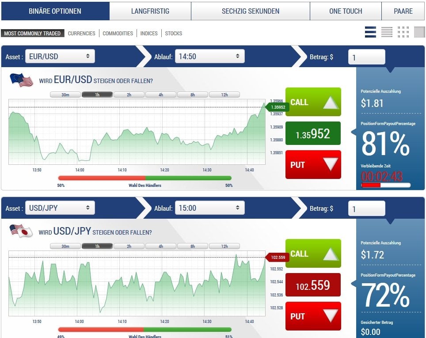Open One Touch tab

pos(346,11)
